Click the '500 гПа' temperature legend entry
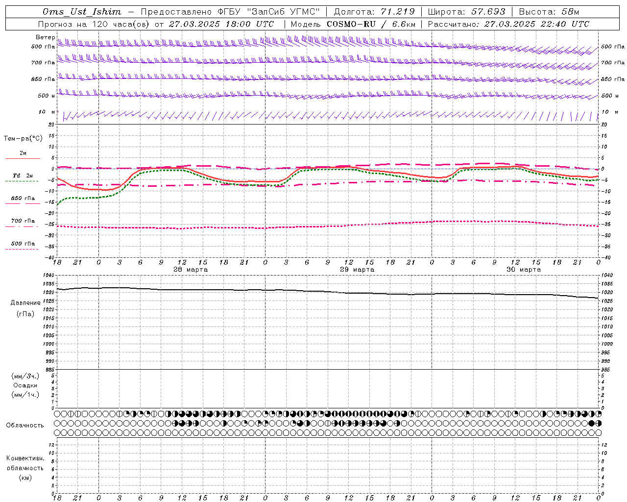Screen dimensions: 627x502 tap(23, 244)
